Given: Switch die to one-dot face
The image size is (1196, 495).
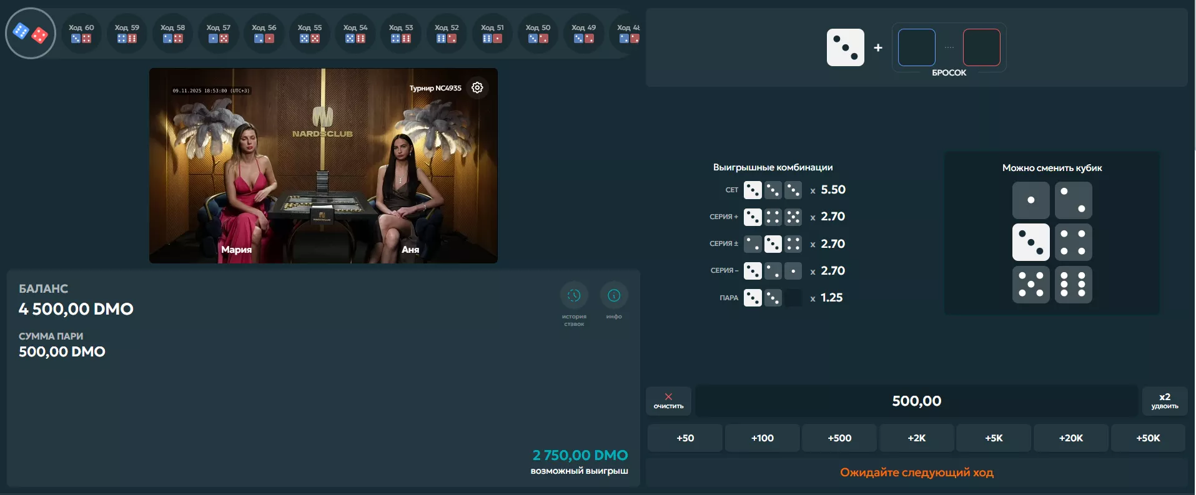Looking at the screenshot, I should pos(1030,200).
